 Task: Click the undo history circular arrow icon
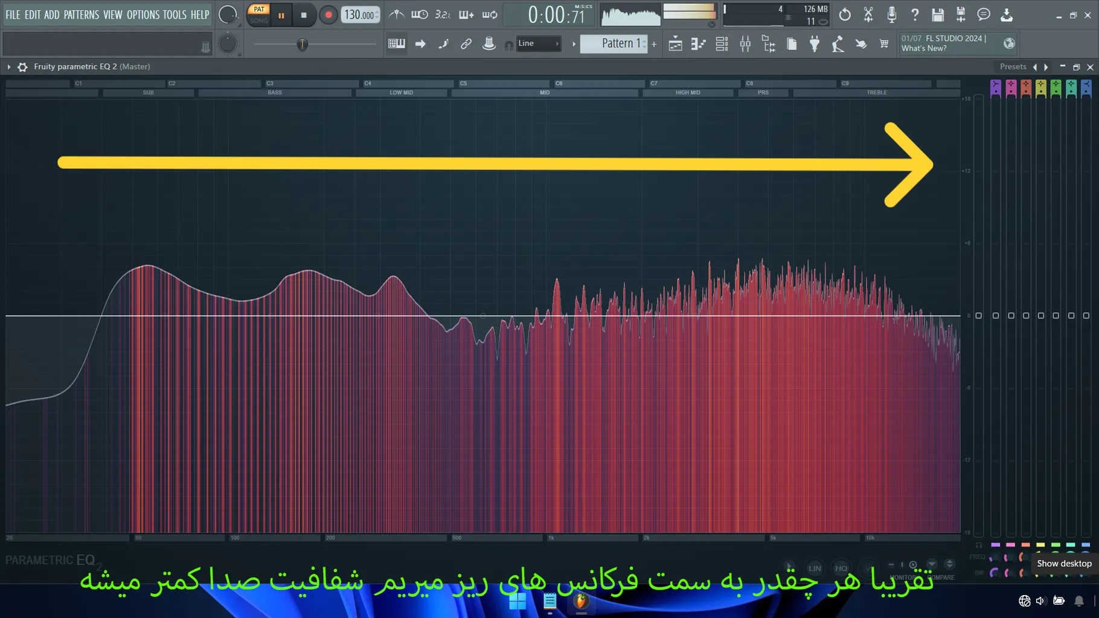845,14
